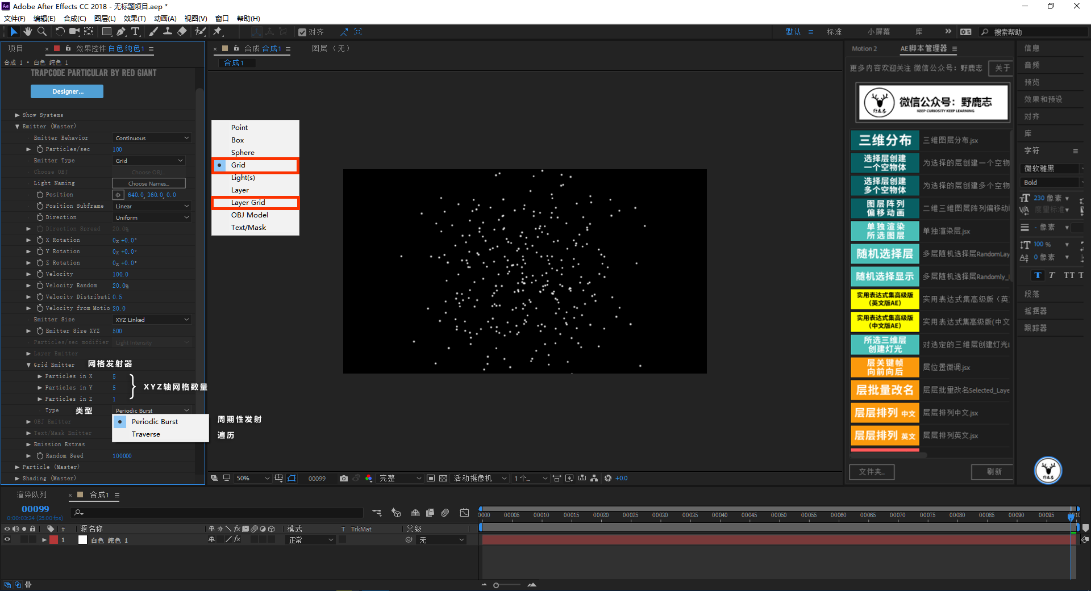Open the graph editor icon

464,513
